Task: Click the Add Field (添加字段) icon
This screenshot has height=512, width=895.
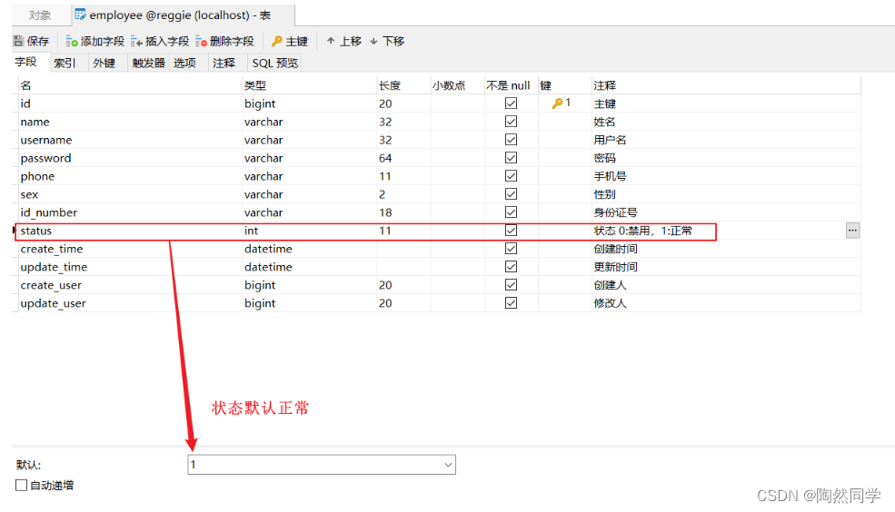Action: 72,41
